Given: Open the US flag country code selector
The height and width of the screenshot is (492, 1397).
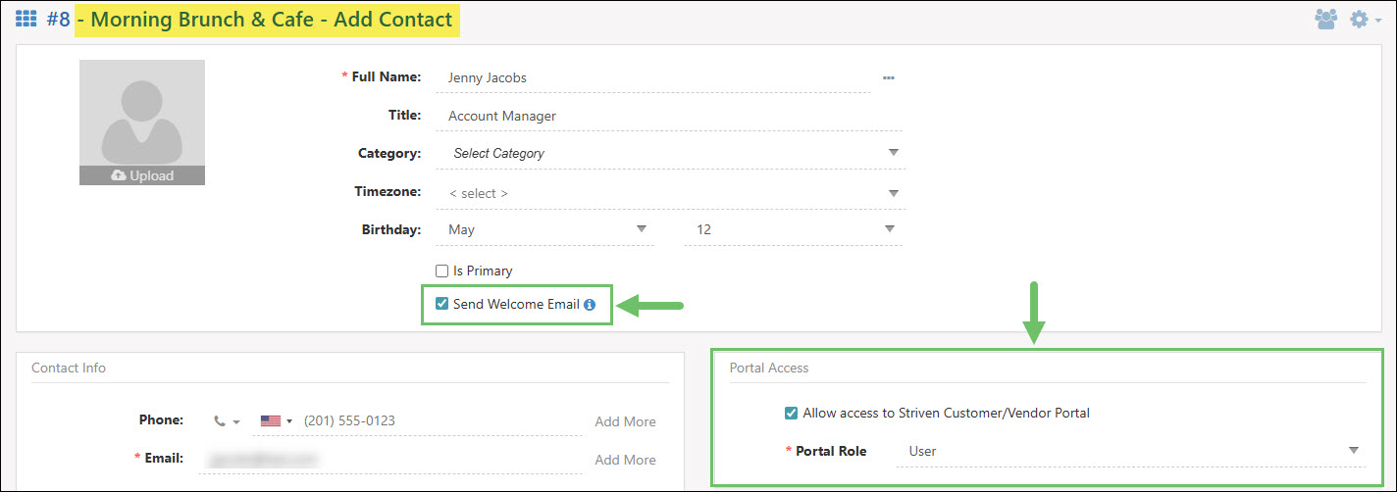Looking at the screenshot, I should click(x=276, y=421).
